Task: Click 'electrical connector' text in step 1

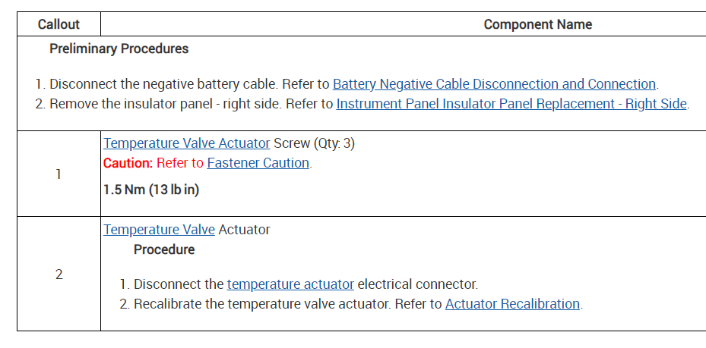Action: [x=417, y=284]
